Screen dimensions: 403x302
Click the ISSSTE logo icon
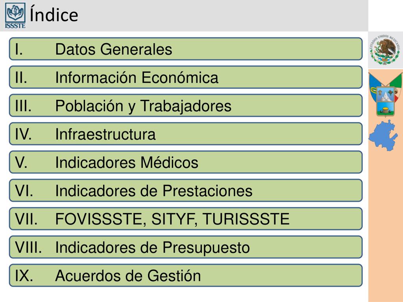coord(15,15)
